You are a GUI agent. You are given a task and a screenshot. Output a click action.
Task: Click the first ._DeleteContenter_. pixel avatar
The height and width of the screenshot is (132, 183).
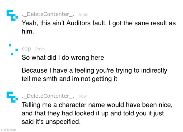pyautogui.click(x=12, y=15)
